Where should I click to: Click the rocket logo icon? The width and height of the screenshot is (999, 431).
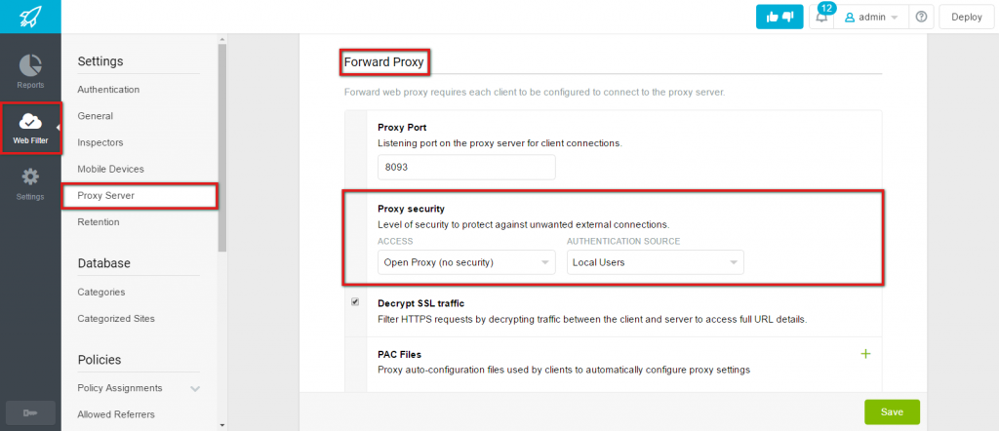pyautogui.click(x=30, y=17)
